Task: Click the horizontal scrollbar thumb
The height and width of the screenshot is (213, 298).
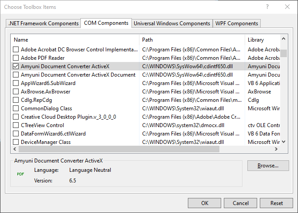Action: pyautogui.click(x=119, y=149)
